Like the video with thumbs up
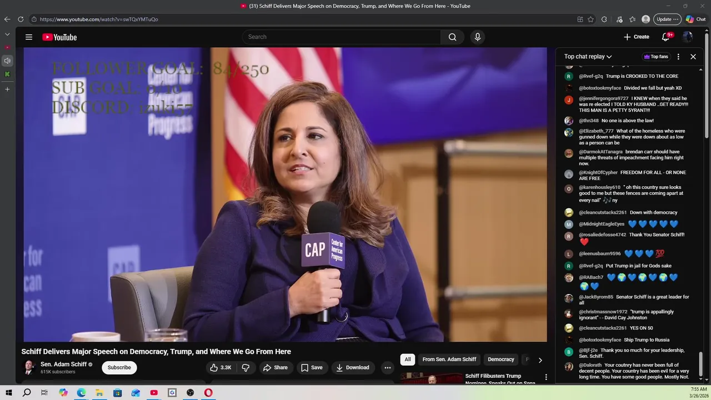This screenshot has width=711, height=400. [x=221, y=368]
